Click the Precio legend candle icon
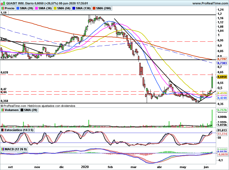This screenshot has height=170, width=229. click(3, 8)
